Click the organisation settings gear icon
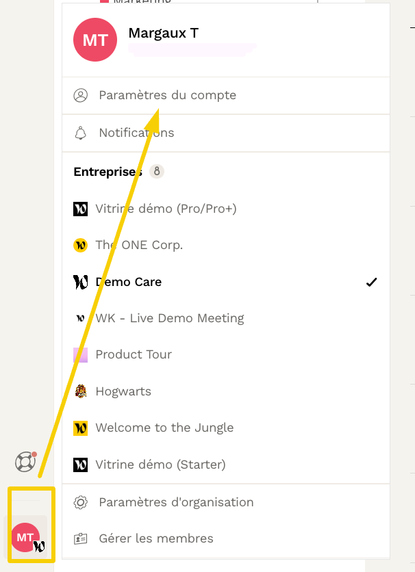This screenshot has width=415, height=572. point(81,502)
